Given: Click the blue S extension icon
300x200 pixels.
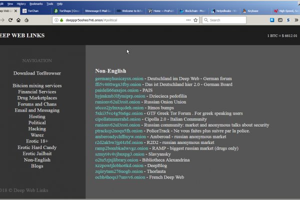Looking at the screenshot, I should click(x=288, y=20).
